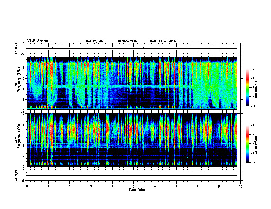Viewport: 271px width, 209px height.
Task: Click the "-6" label on ch.2 color scale
Action: point(253,125)
